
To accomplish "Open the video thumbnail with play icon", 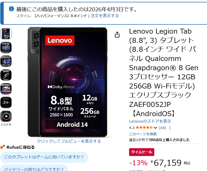I will coord(6,116).
